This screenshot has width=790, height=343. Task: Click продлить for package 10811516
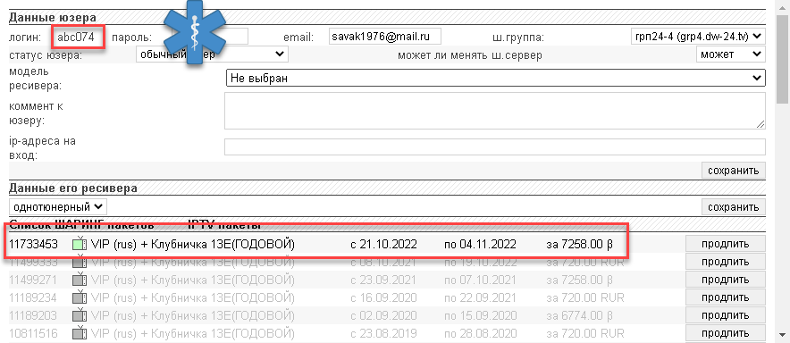coord(726,333)
